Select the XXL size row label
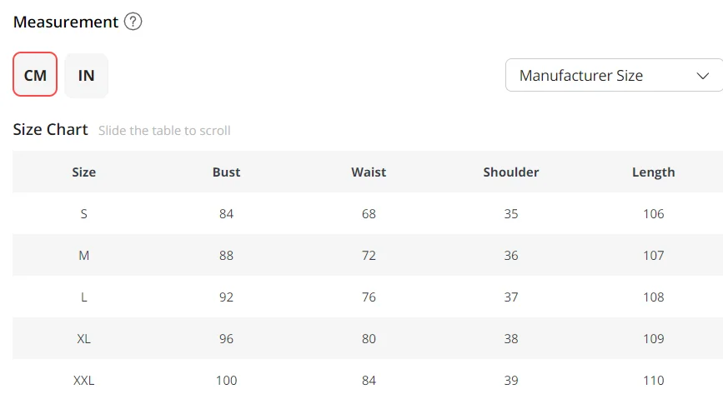The width and height of the screenshot is (723, 409). pyautogui.click(x=84, y=381)
